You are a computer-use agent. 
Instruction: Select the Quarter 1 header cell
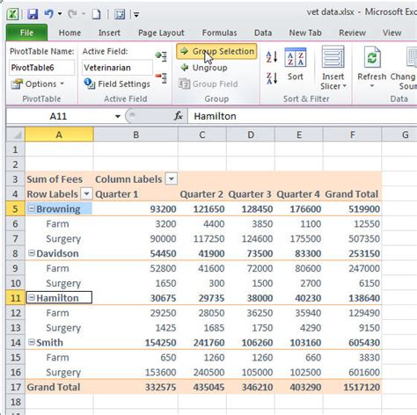(135, 194)
